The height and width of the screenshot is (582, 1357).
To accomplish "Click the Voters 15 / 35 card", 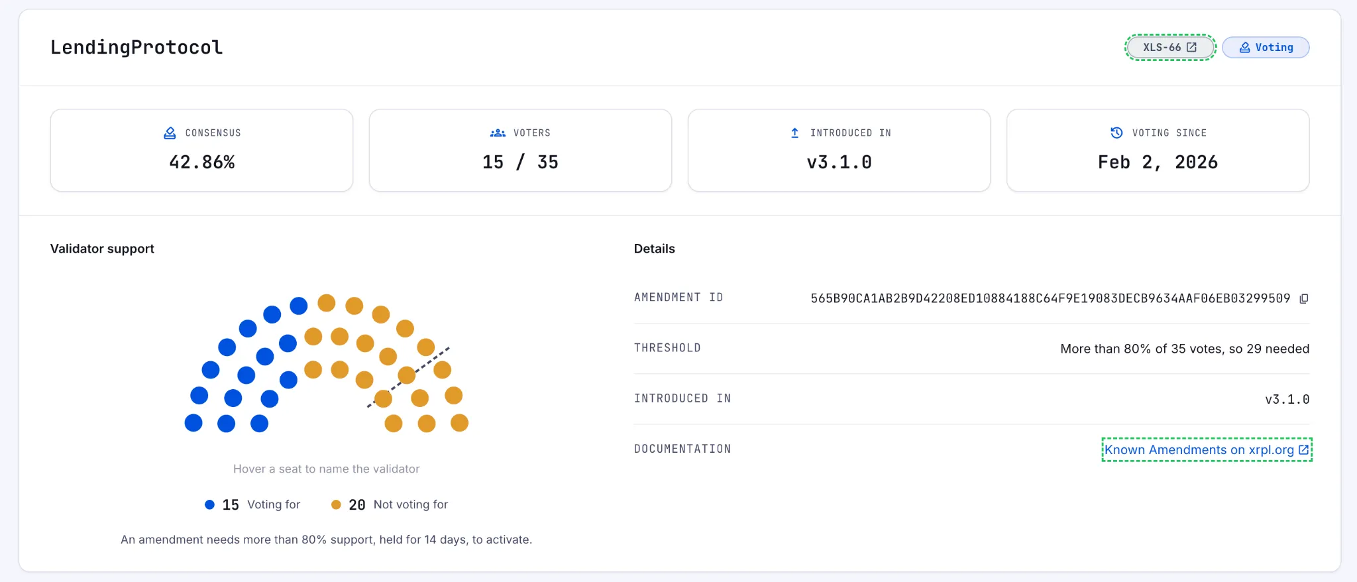I will tap(520, 150).
